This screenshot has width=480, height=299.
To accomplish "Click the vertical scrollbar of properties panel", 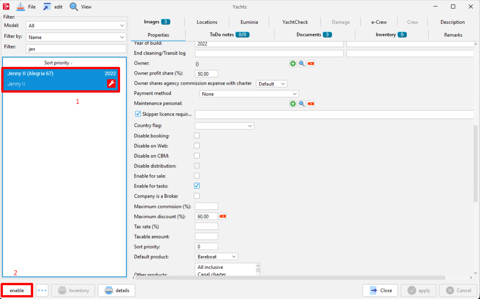I will (x=475, y=164).
